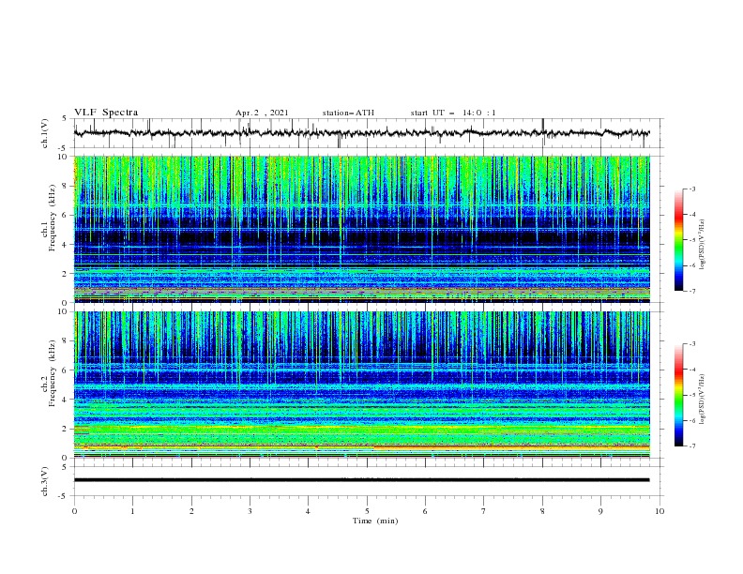Click the "VLF Spectra" title text
This screenshot has width=743, height=574.
point(106,113)
